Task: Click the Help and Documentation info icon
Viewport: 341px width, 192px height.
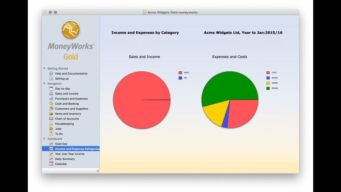Action: [x=51, y=74]
